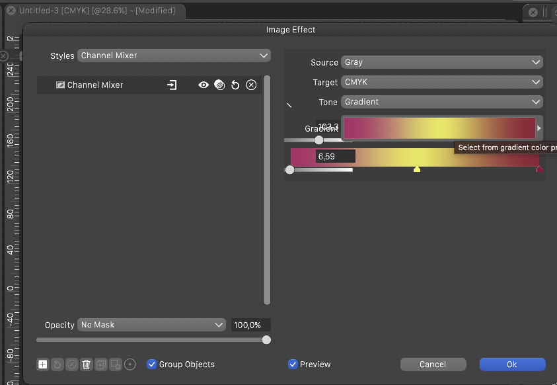557x385 pixels.
Task: Confirm the effect with Ok button
Action: pos(512,364)
